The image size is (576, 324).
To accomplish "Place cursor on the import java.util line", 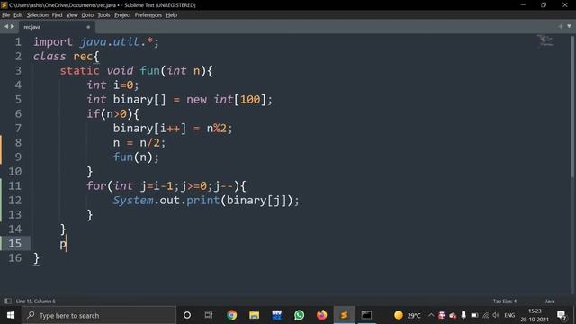I will coord(96,42).
